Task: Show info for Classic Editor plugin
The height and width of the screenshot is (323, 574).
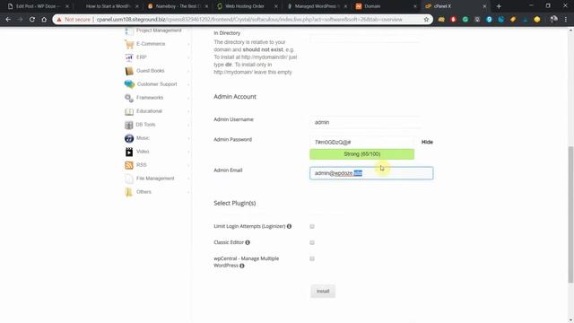Action: pos(248,242)
